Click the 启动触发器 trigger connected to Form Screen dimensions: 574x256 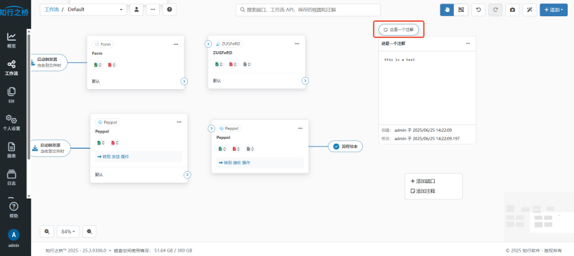(x=49, y=62)
